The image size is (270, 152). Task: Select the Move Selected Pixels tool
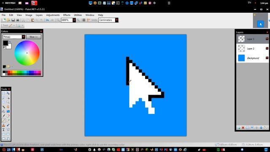point(8,93)
